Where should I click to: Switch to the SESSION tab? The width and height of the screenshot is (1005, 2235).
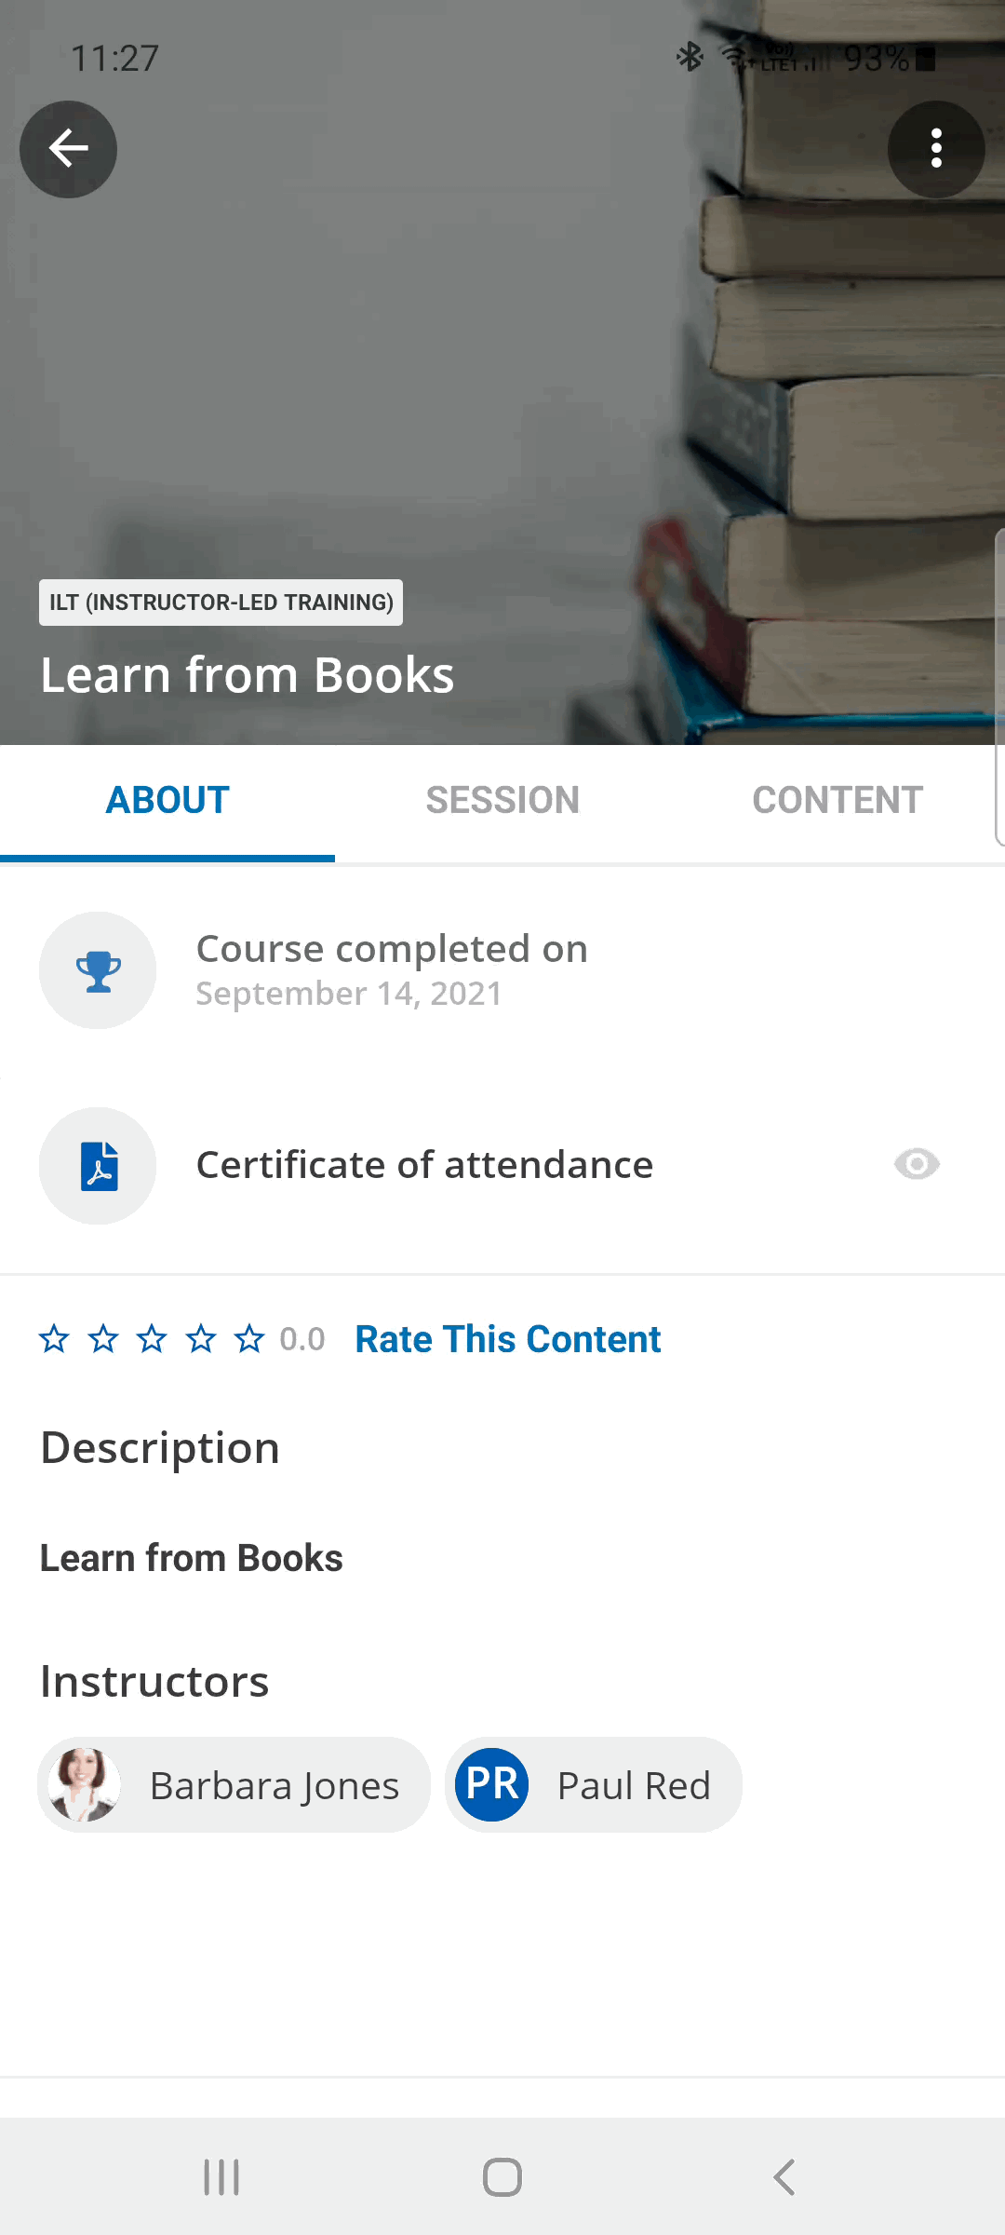pos(502,799)
